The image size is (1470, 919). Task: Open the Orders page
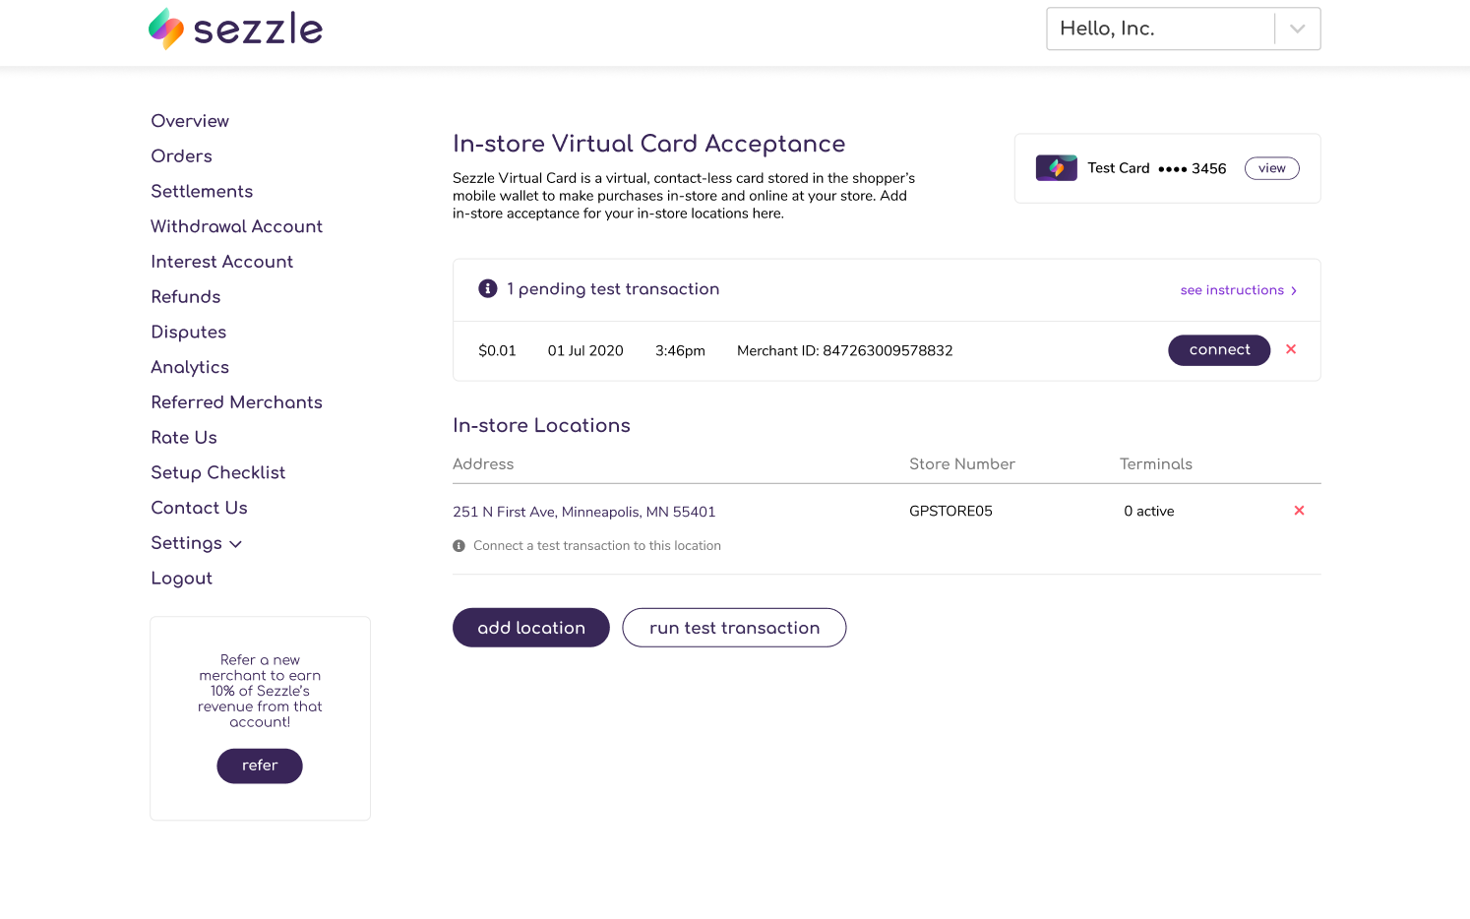[181, 156]
